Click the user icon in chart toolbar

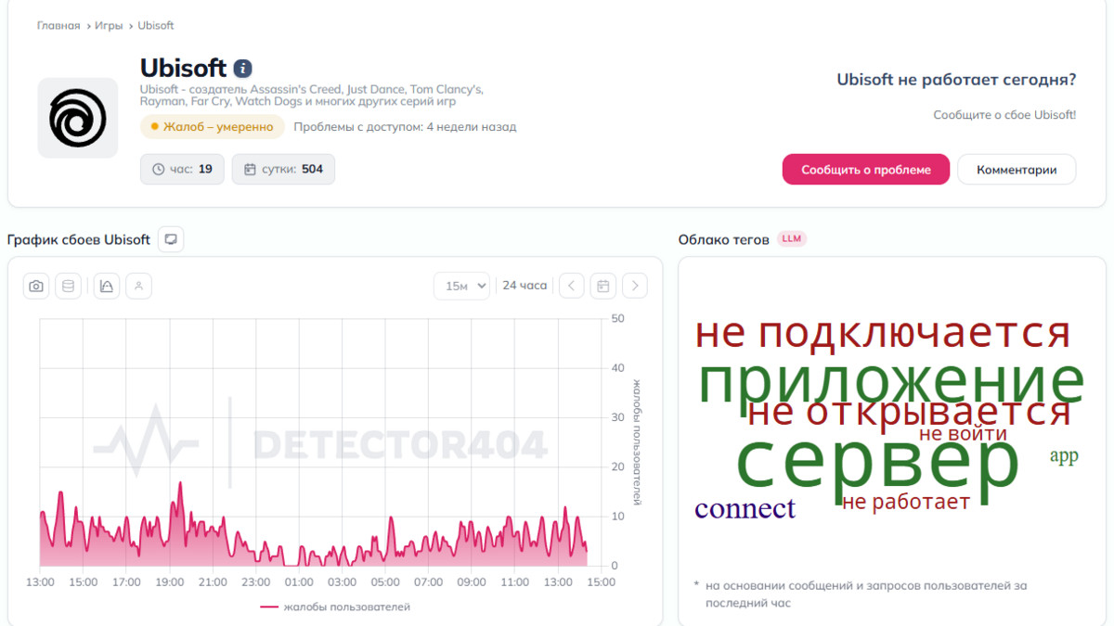point(138,287)
